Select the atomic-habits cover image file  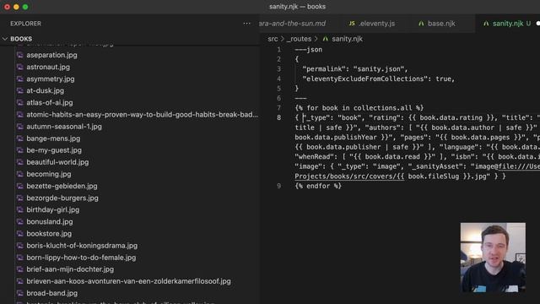(x=142, y=115)
